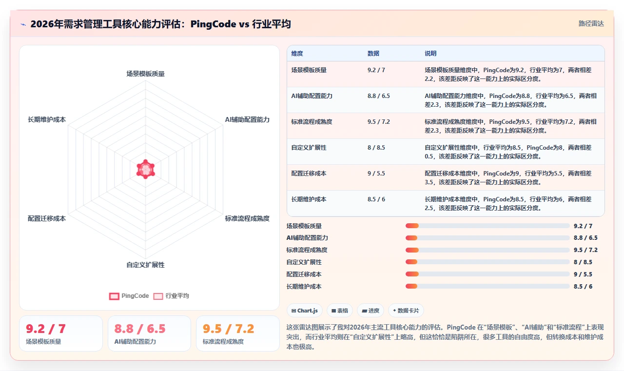Click the 9.5 / 7.2 value beside its progress bar
The width and height of the screenshot is (624, 371).
coord(585,250)
